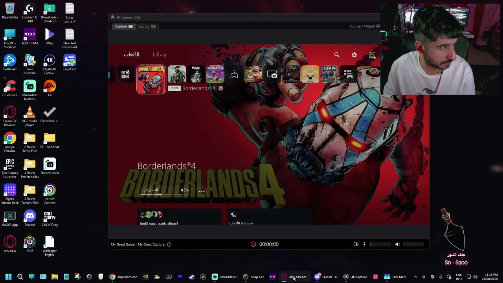The height and width of the screenshot is (283, 503).
Task: Select the Halo game tile
Action: click(177, 75)
